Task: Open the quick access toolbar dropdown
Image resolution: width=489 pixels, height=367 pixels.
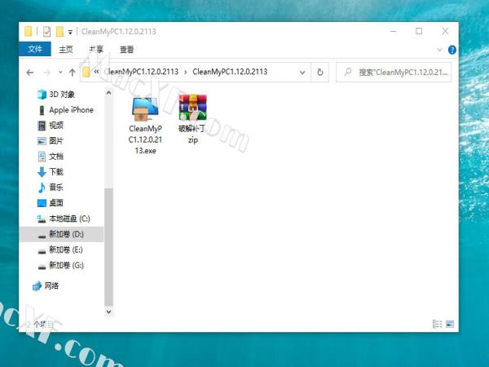Action: [70, 32]
